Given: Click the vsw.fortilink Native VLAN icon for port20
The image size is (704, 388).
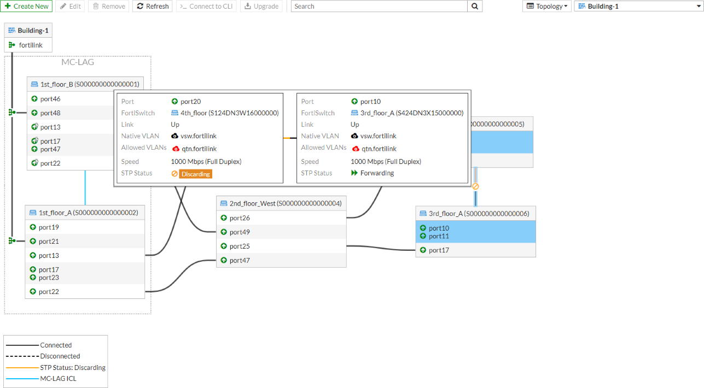Looking at the screenshot, I should click(176, 136).
